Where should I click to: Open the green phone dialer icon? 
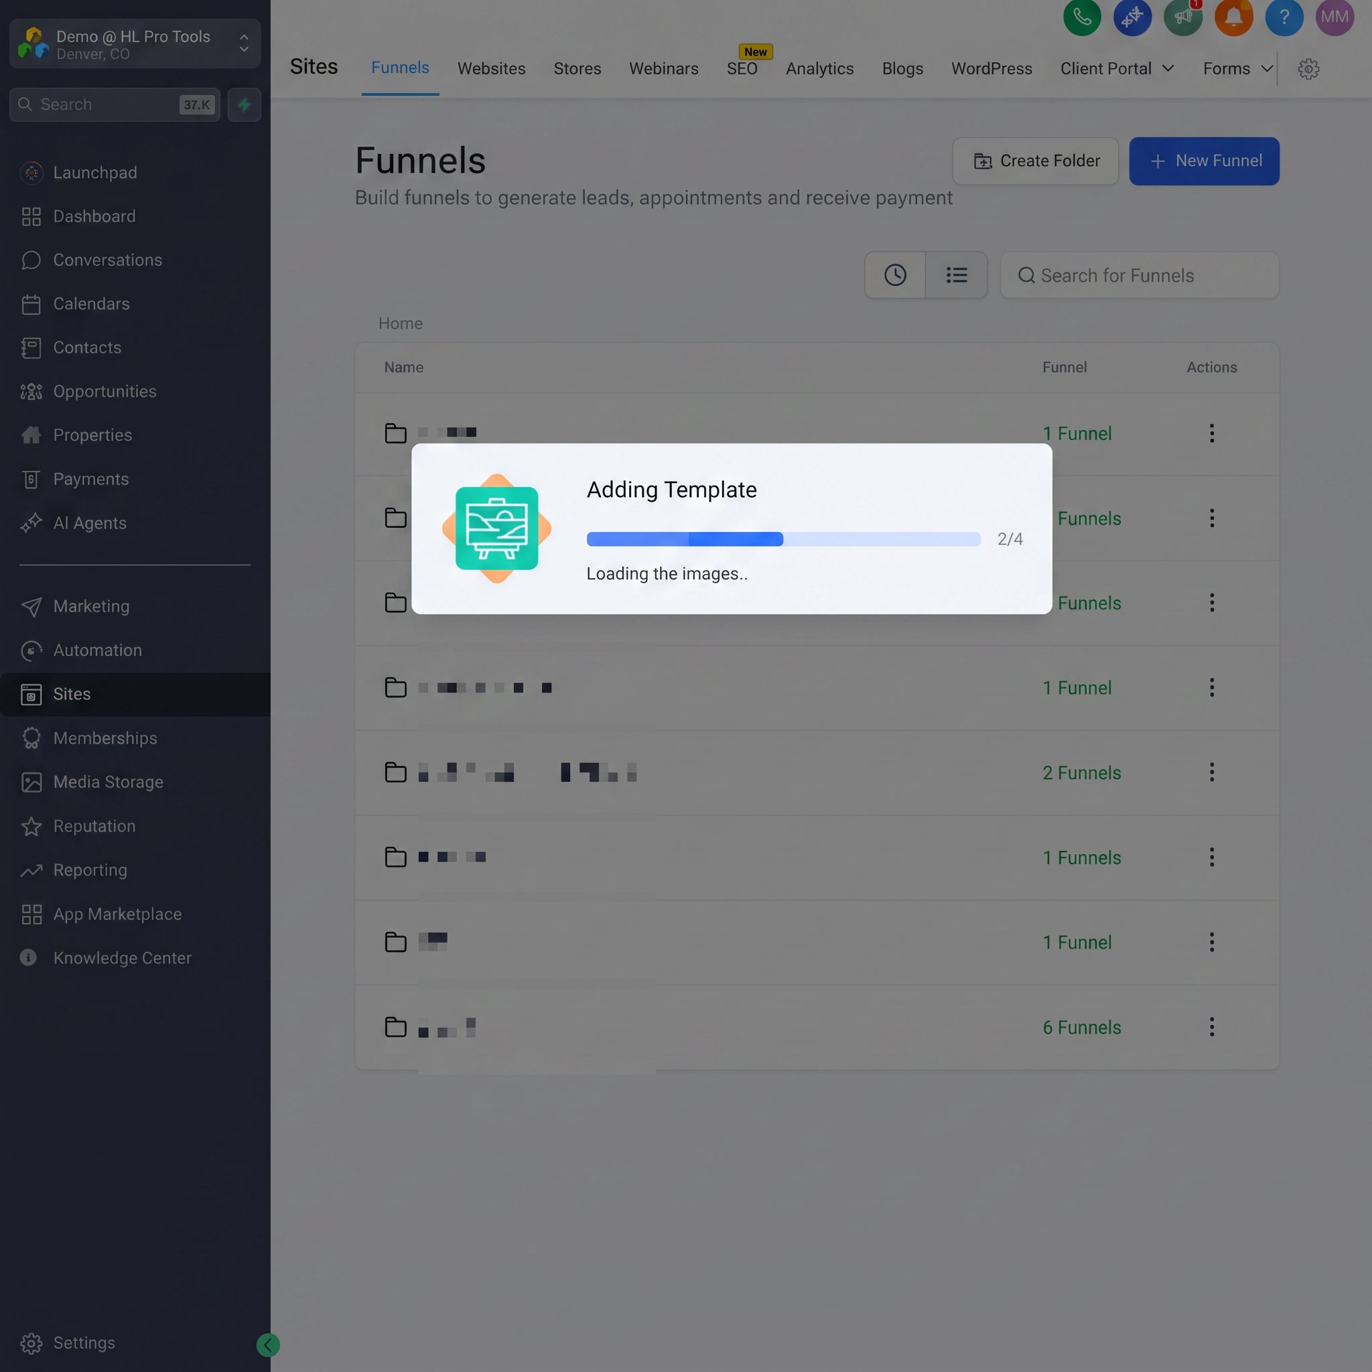pyautogui.click(x=1081, y=16)
